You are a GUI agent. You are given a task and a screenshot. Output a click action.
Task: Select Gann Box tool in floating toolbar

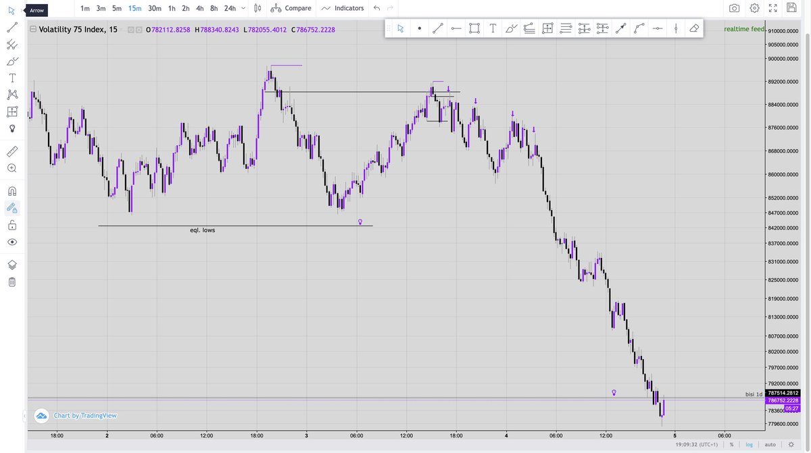(x=547, y=28)
